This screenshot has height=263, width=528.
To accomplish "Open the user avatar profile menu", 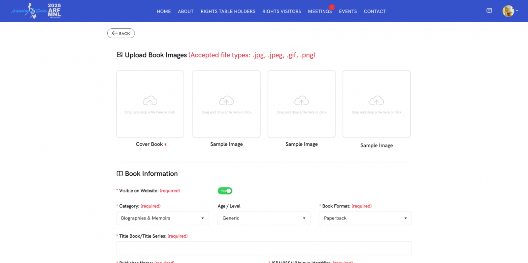I will (x=510, y=11).
